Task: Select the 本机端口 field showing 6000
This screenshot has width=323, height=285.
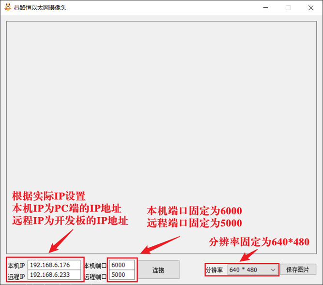Action: [122, 265]
